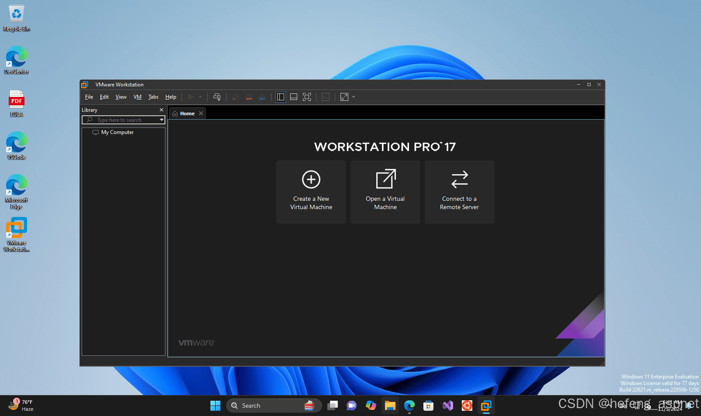701x416 pixels.
Task: Launch VMware Workstation from the taskbar
Action: (486, 406)
